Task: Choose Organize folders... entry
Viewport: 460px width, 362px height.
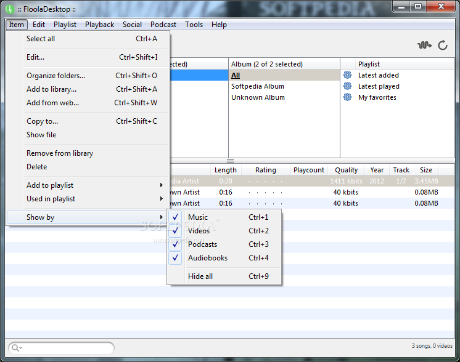Action: point(88,76)
